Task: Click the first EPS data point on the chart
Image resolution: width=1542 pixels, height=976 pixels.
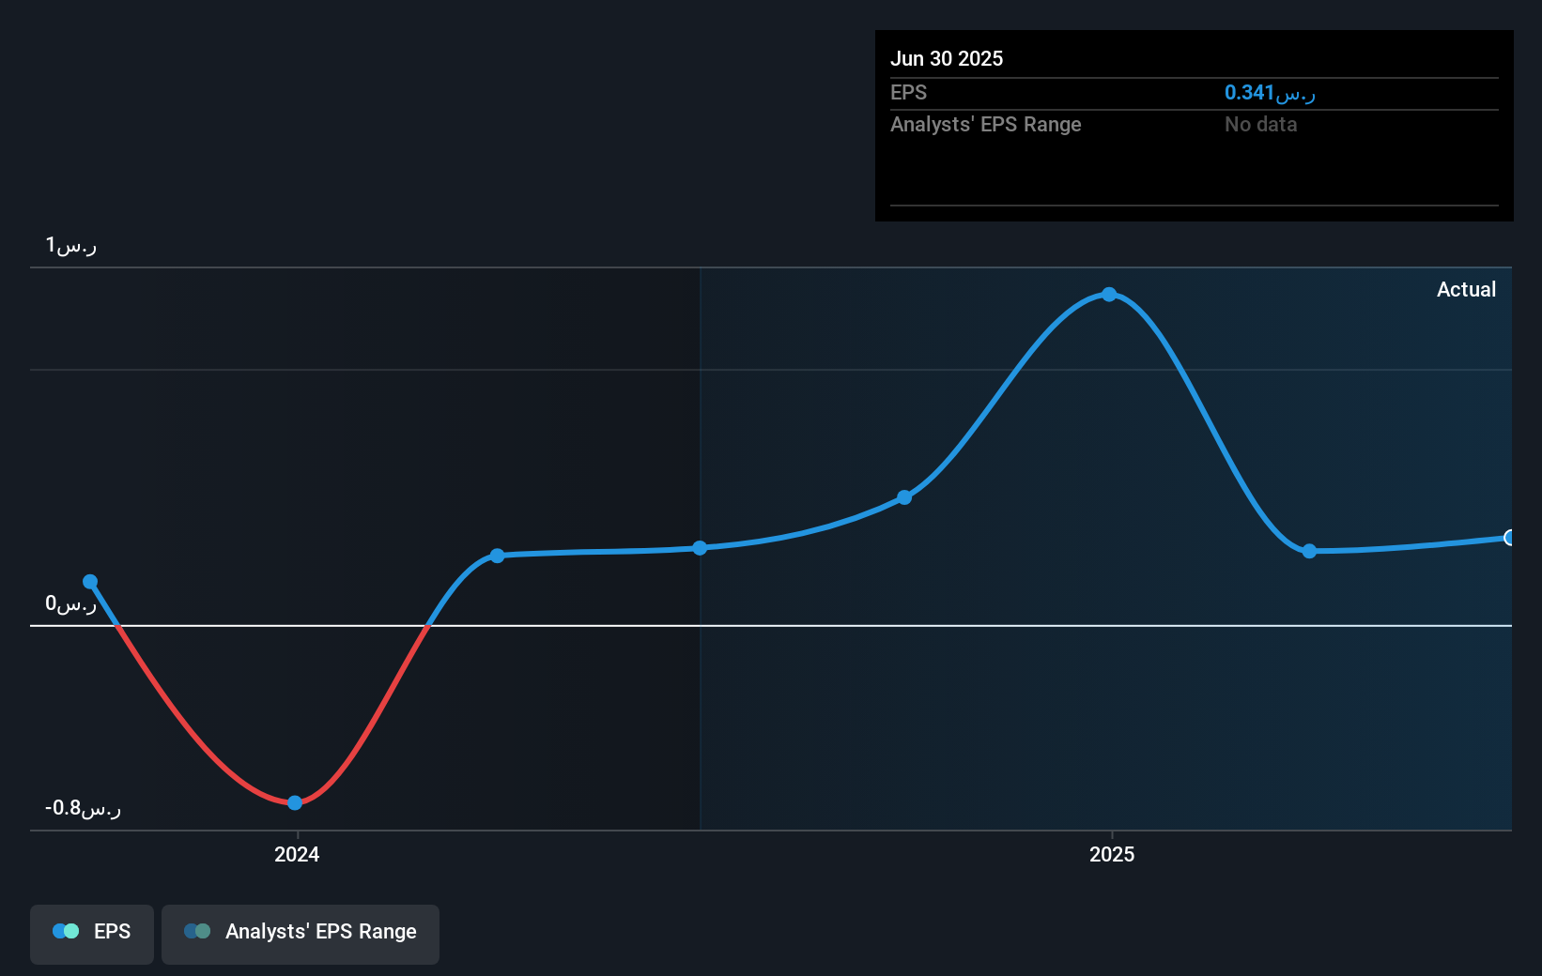Action: click(x=89, y=582)
